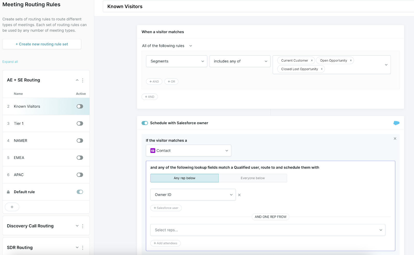The height and width of the screenshot is (255, 414).
Task: Click the Contact object icon
Action: coord(153,151)
